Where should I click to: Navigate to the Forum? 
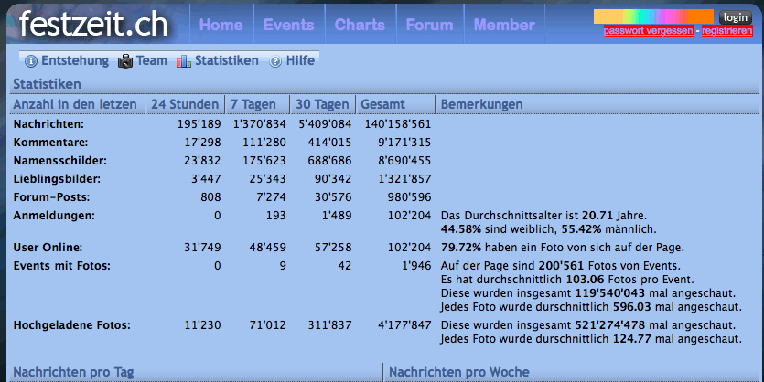coord(429,25)
